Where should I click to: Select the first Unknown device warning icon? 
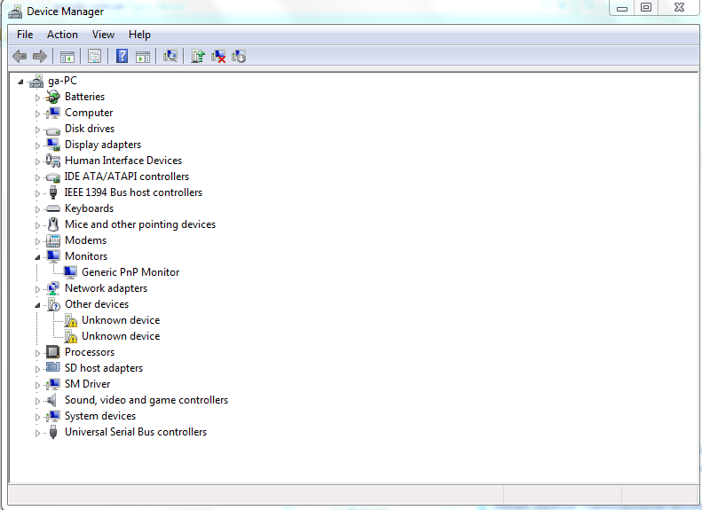[x=70, y=320]
